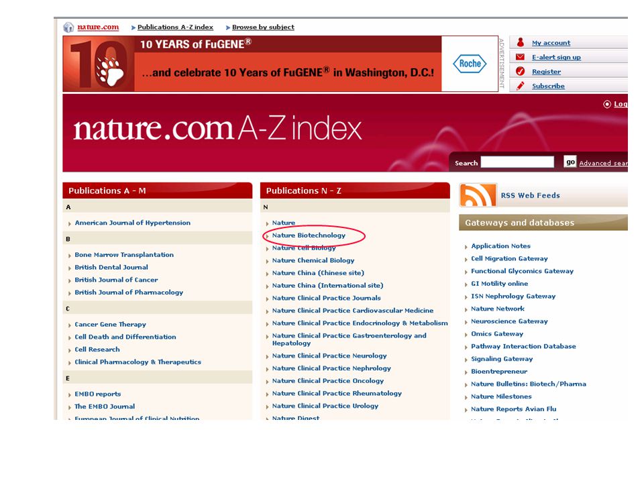This screenshot has width=644, height=483.
Task: Open Browse by subject link
Action: tap(263, 27)
